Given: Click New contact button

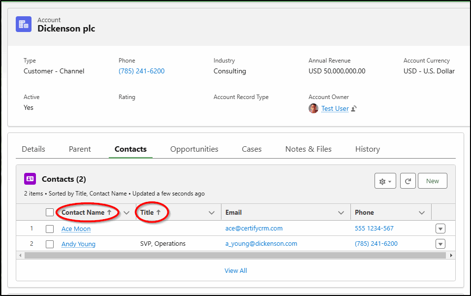Looking at the screenshot, I should click(x=432, y=181).
